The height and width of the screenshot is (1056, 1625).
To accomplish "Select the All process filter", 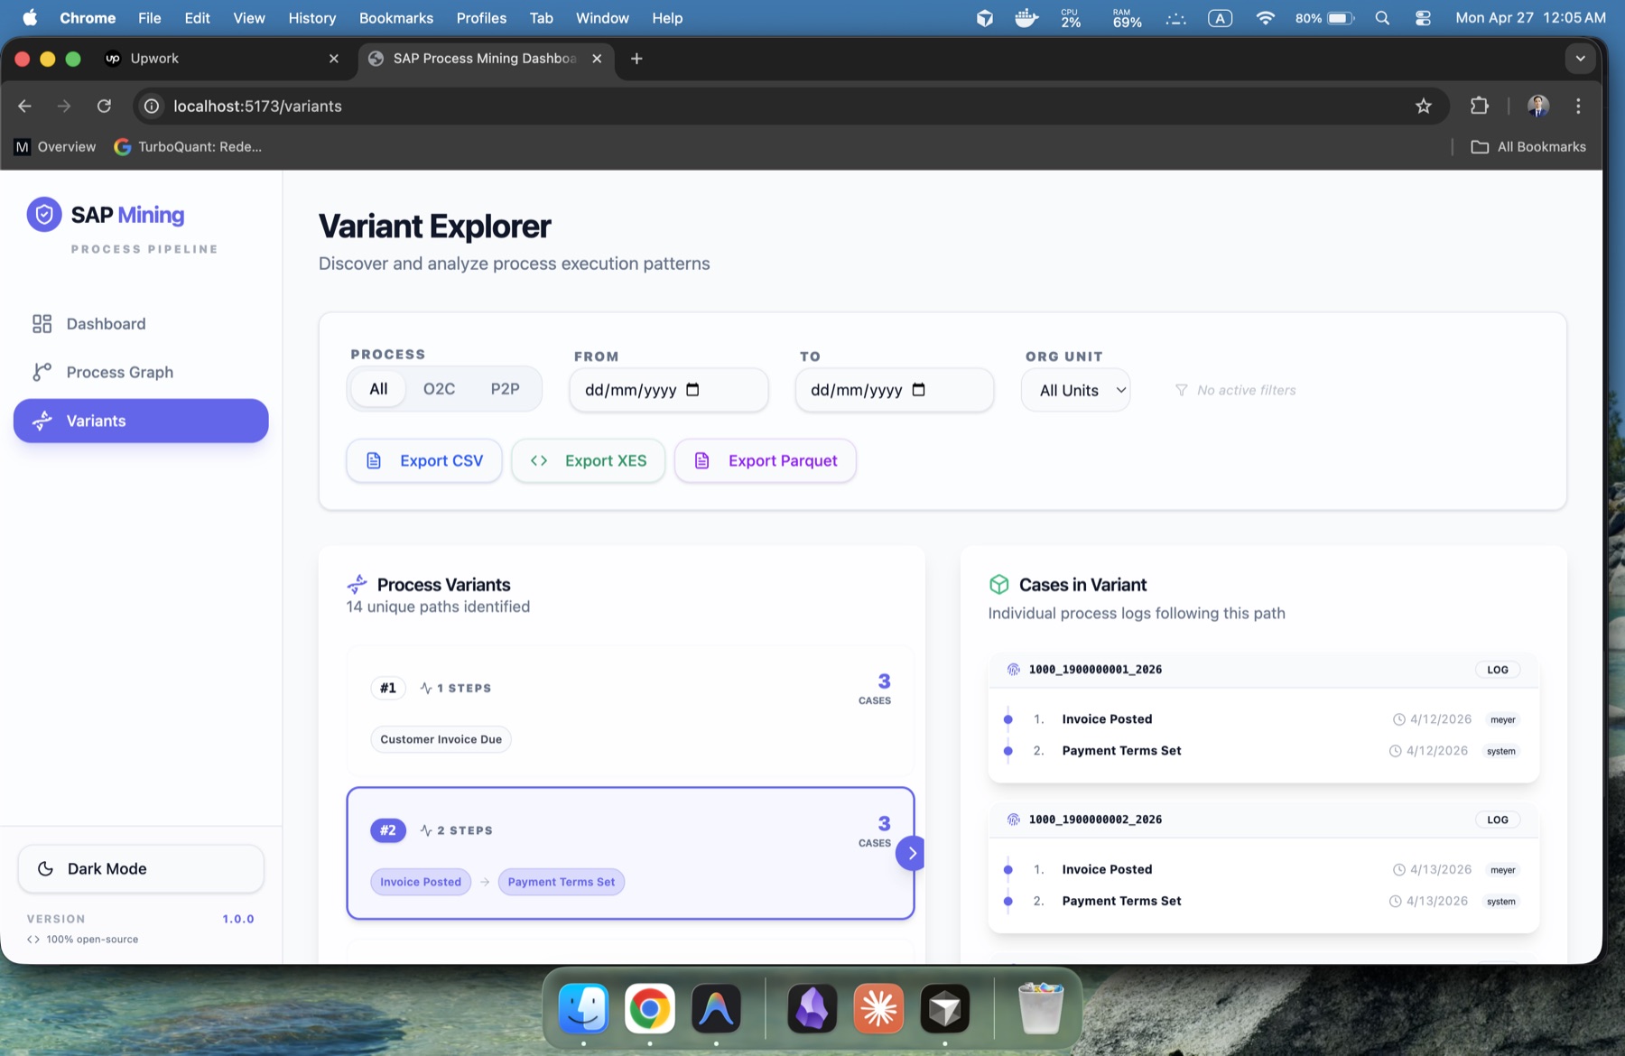I will [x=378, y=389].
